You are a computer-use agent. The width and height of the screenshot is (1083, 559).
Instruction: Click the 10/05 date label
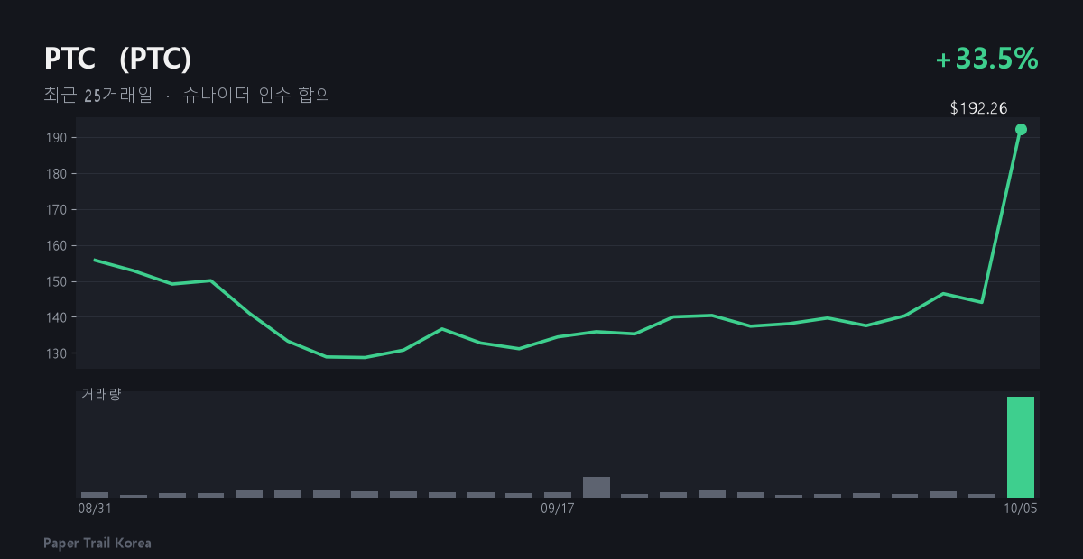1021,509
